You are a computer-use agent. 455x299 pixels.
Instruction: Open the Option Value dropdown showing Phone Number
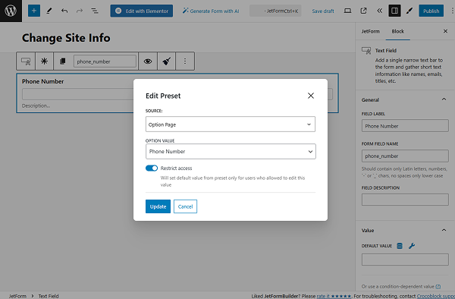(x=231, y=151)
